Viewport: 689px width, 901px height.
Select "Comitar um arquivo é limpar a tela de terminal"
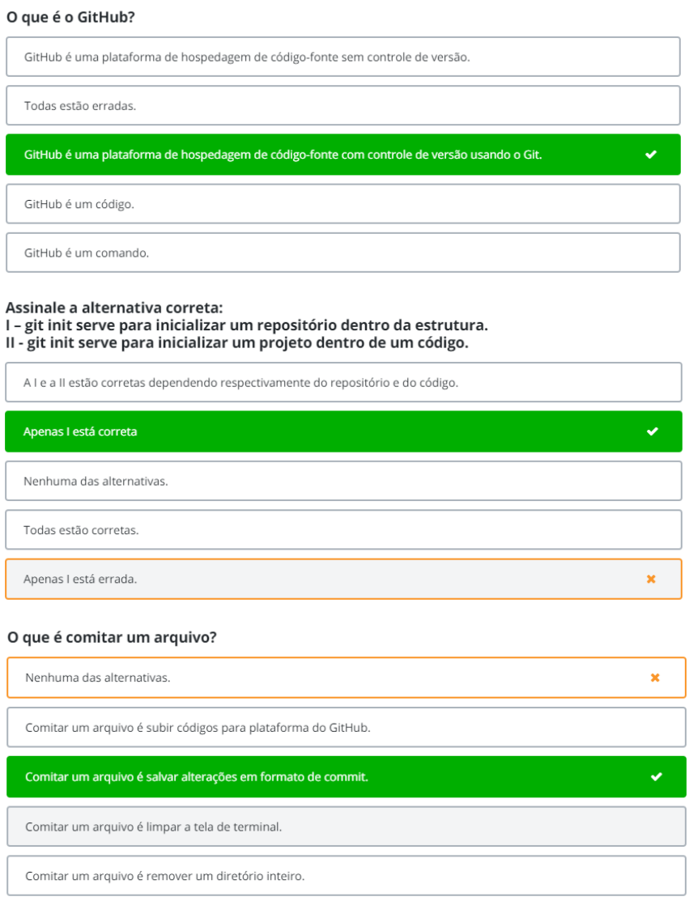click(x=344, y=826)
